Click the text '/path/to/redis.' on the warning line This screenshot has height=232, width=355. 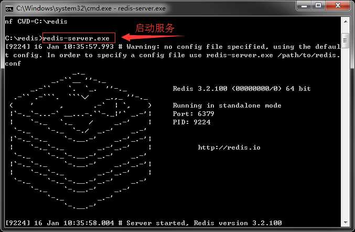(309, 55)
